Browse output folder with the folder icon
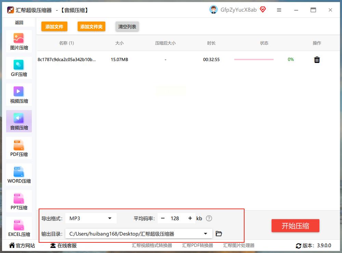The width and height of the screenshot is (342, 253). (x=219, y=234)
